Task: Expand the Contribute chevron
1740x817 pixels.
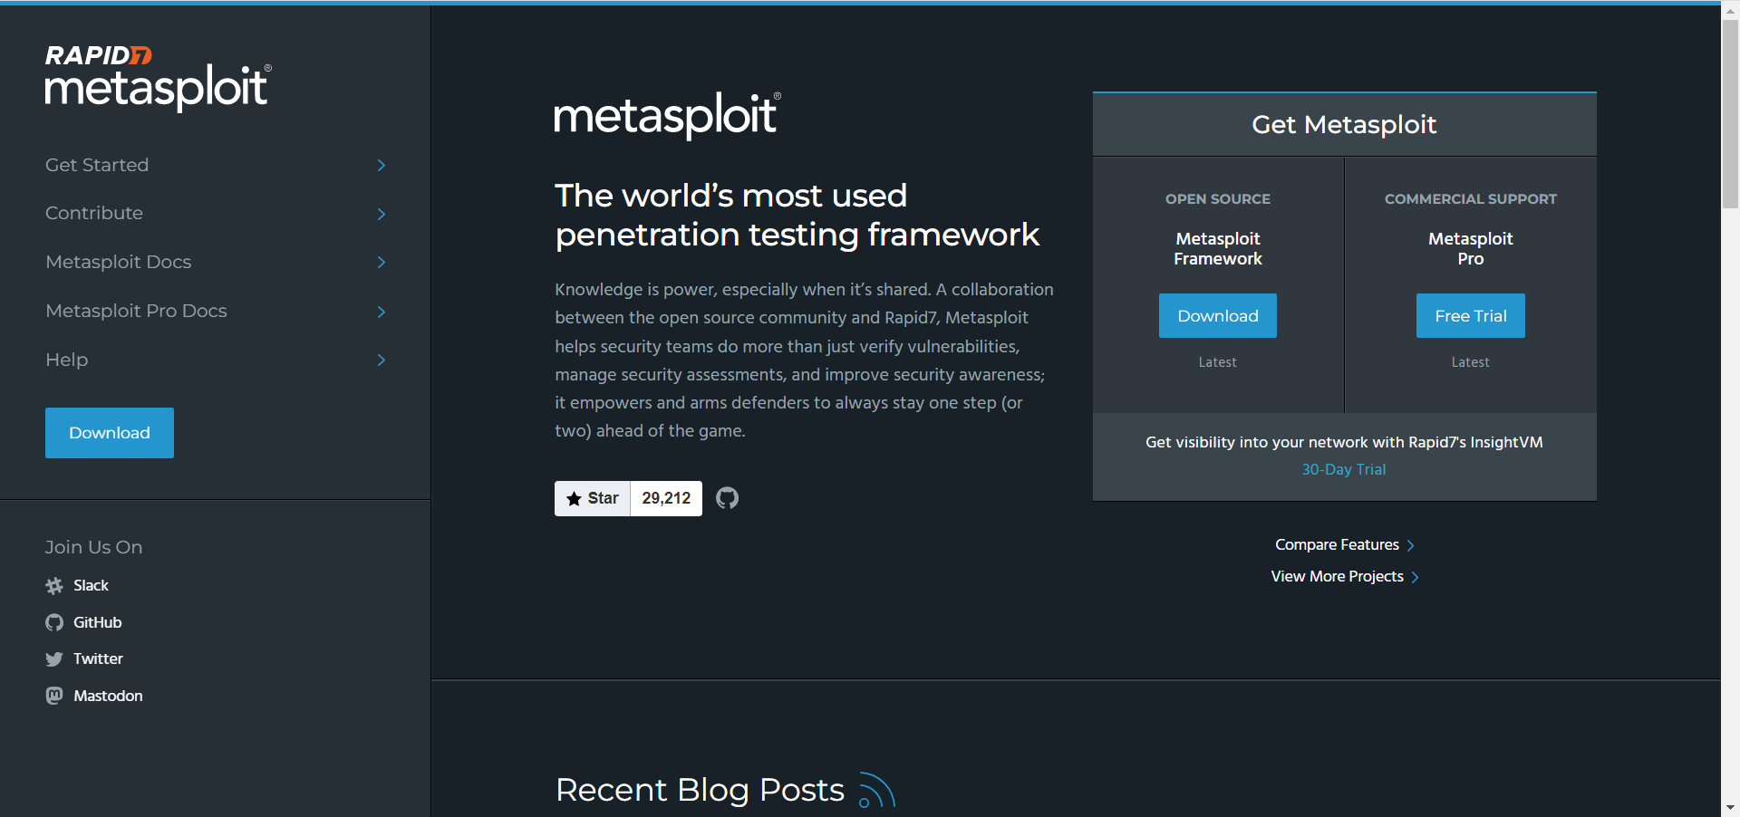Action: [x=382, y=214]
